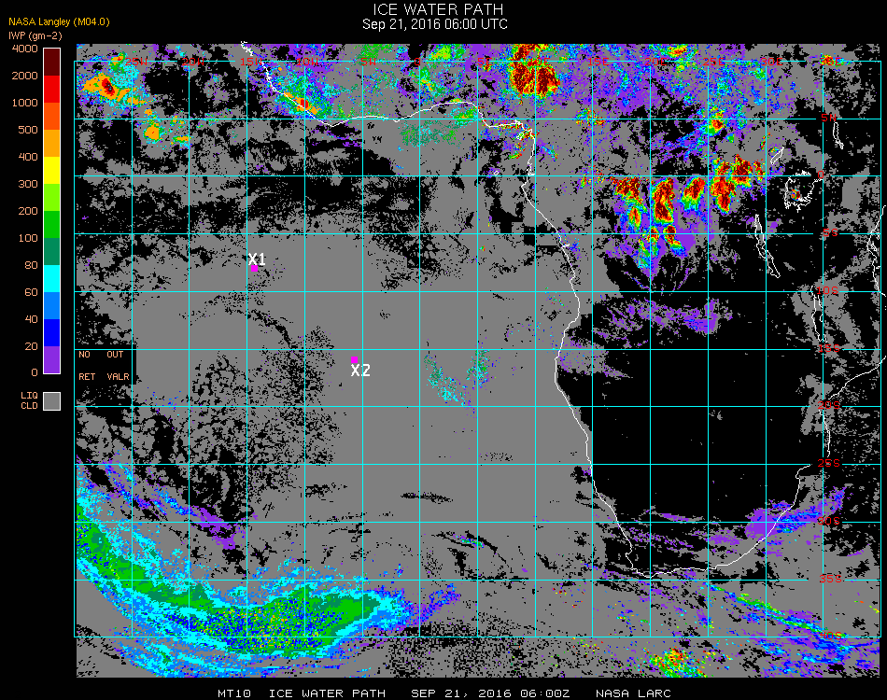Click the '80' colorbar value
This screenshot has height=700, width=887.
[31, 266]
